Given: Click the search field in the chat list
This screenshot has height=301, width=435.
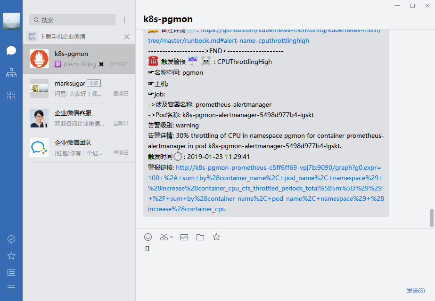Looking at the screenshot, I should click(x=72, y=20).
